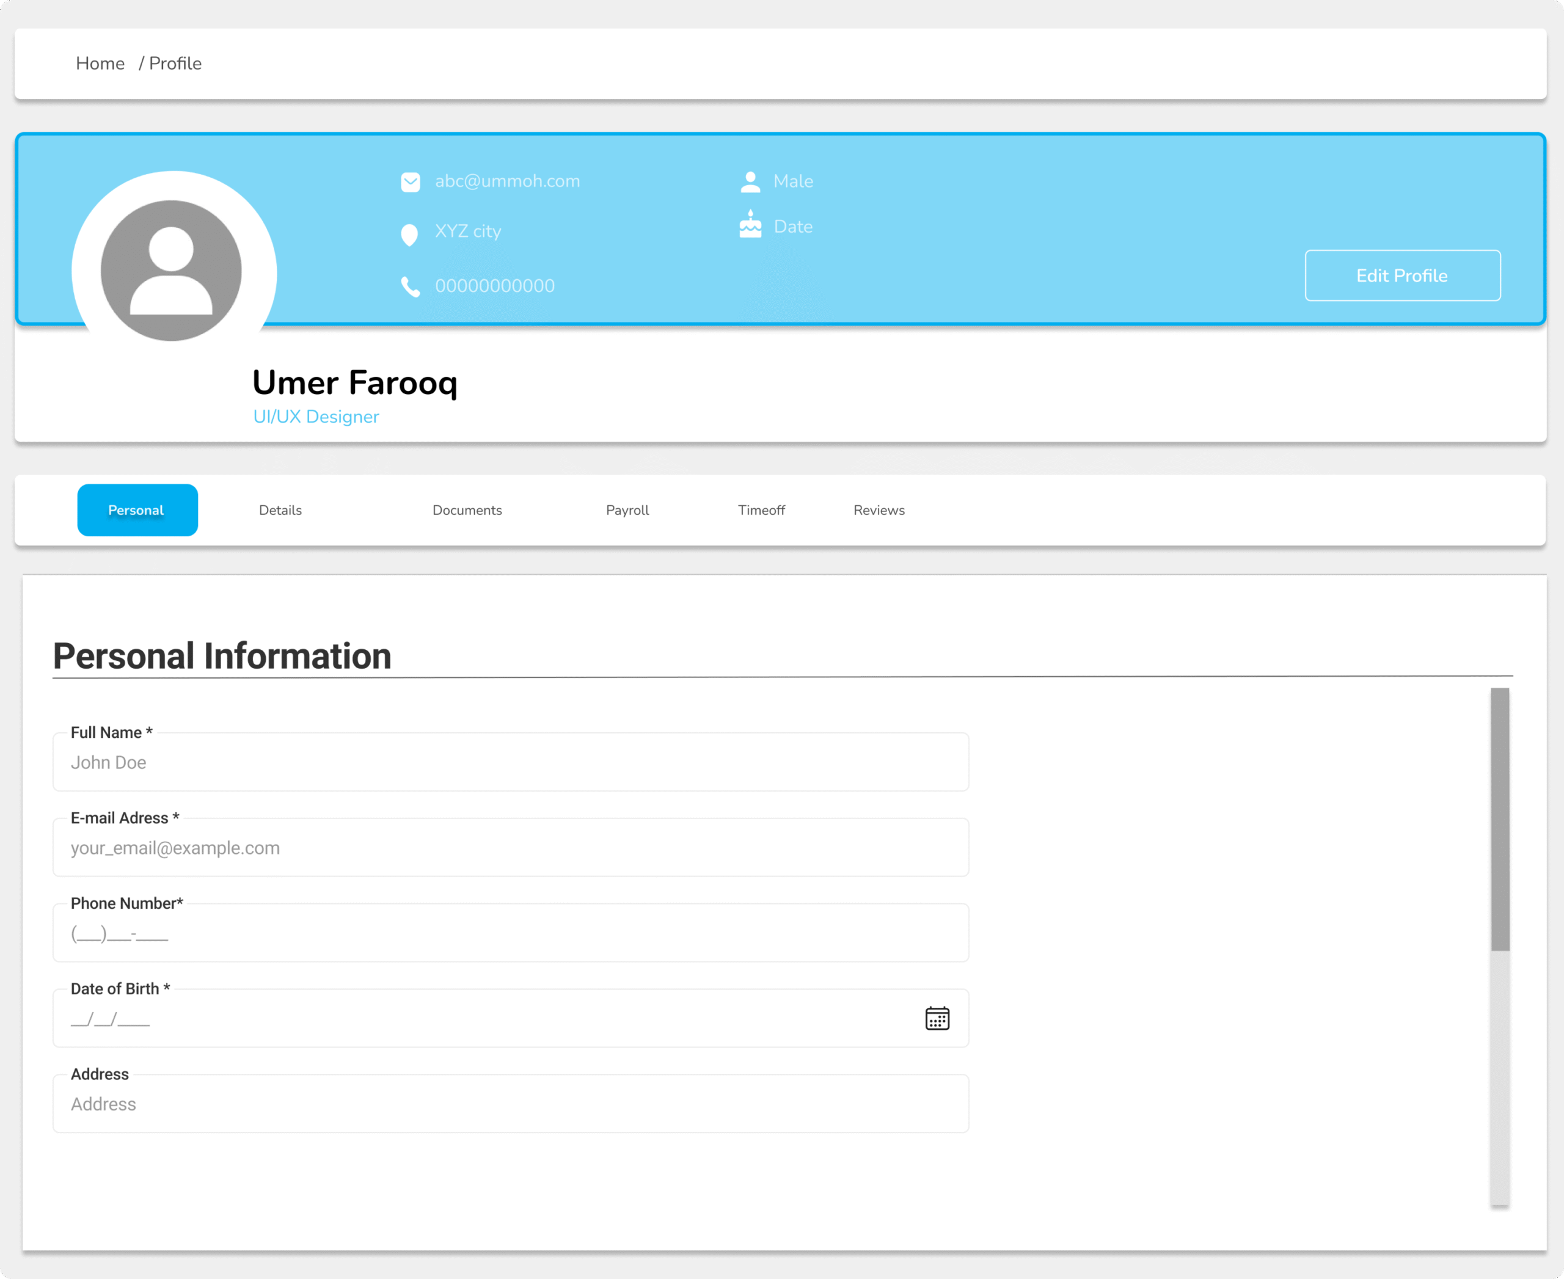View the Reviews tab

pos(879,510)
